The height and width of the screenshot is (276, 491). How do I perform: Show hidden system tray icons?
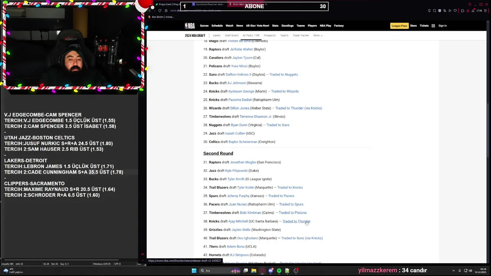tap(453, 271)
